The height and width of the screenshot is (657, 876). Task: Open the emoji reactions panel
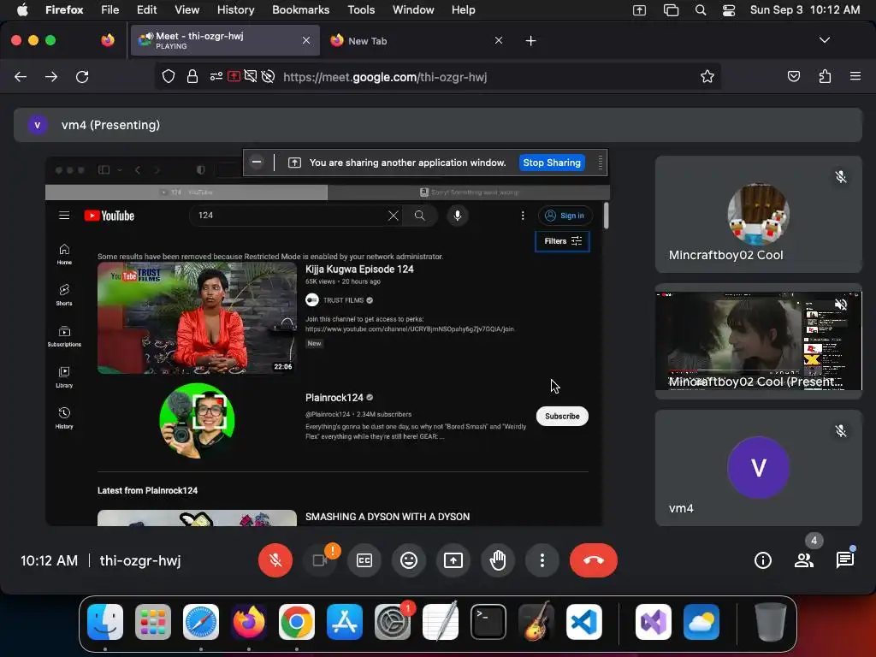click(x=409, y=559)
